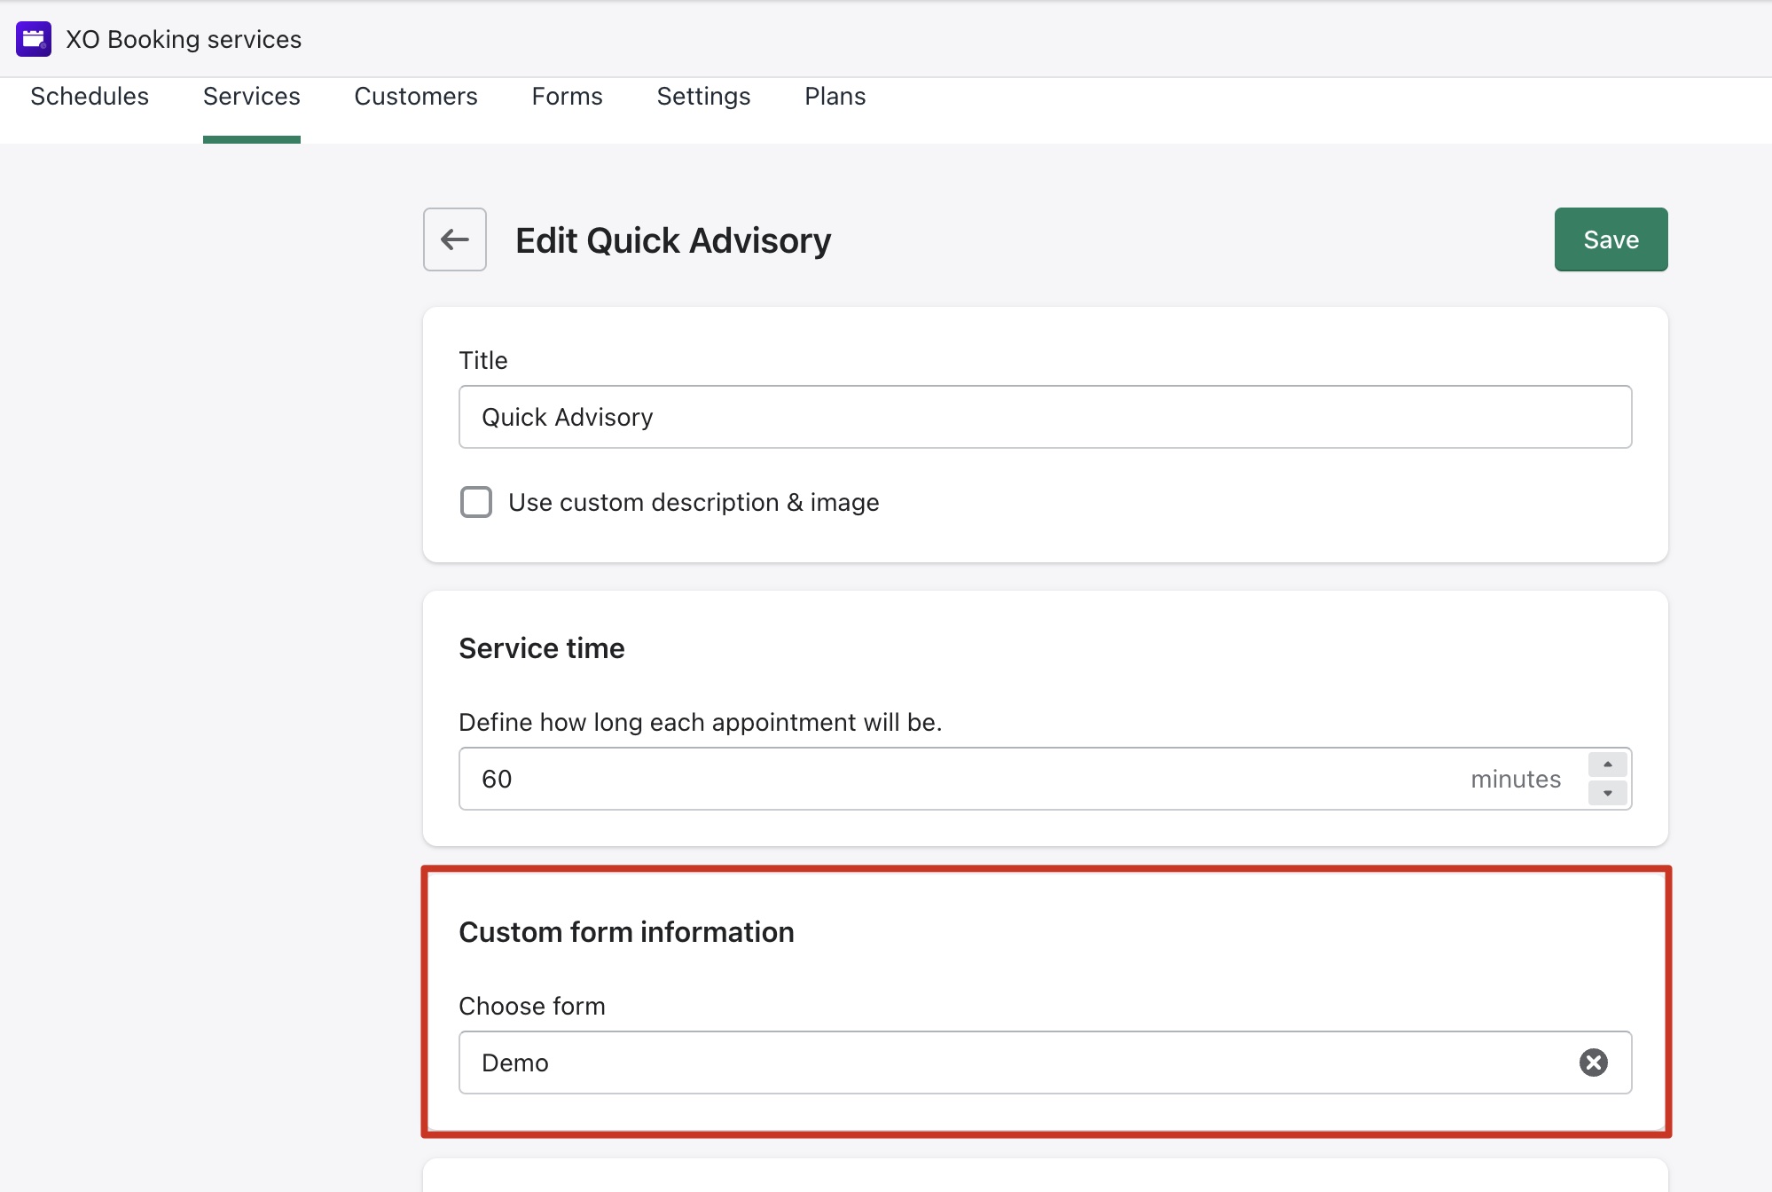
Task: Go to the Customers tab
Action: pyautogui.click(x=415, y=96)
